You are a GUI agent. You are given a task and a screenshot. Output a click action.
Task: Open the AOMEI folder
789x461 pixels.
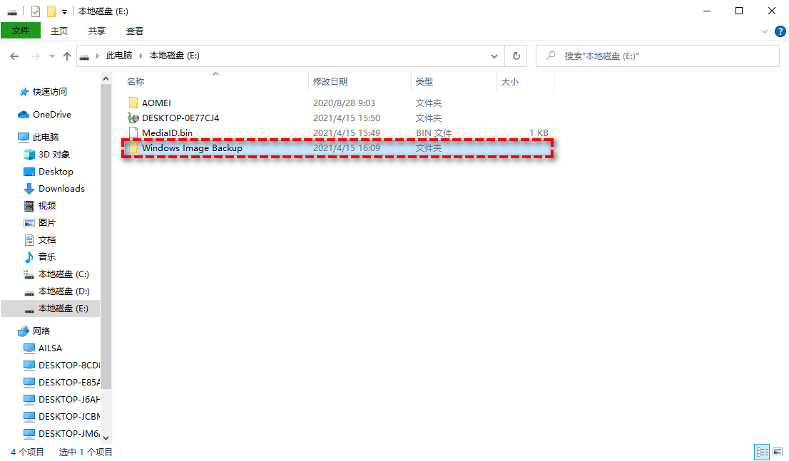tap(156, 103)
